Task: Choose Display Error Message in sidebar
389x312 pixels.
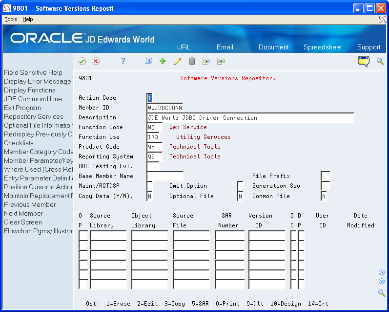Action: [38, 81]
